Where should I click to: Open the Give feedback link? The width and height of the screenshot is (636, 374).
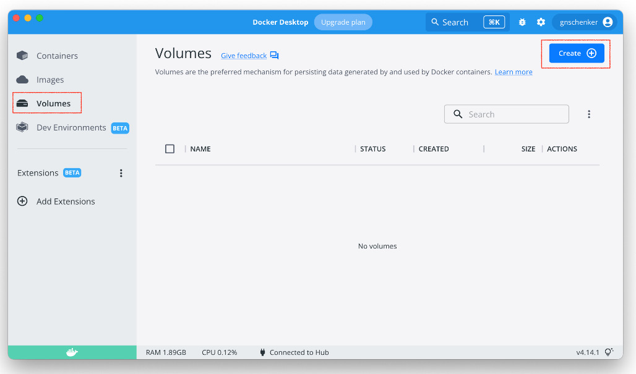244,56
